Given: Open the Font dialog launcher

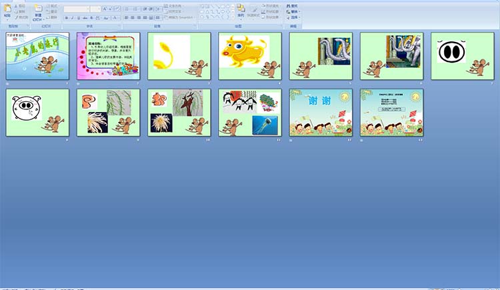Looking at the screenshot, I should coord(119,25).
